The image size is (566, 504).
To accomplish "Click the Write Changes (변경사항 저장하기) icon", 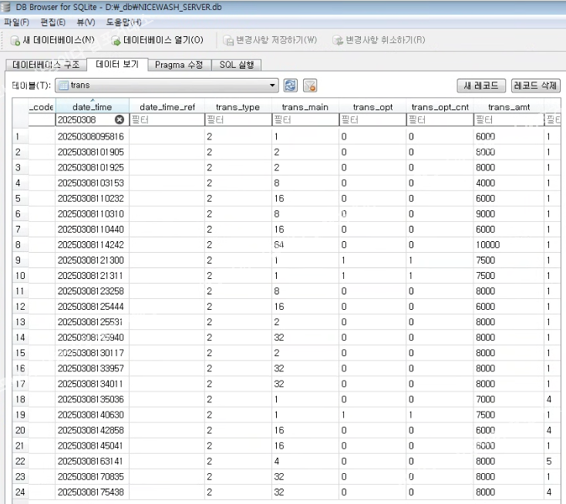I will point(229,40).
